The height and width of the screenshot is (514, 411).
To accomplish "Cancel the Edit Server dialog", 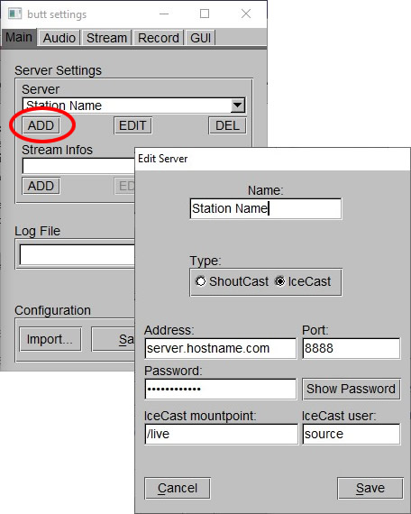I will point(178,488).
